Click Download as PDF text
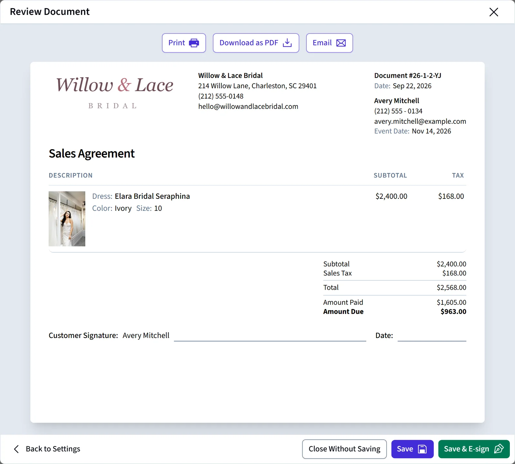The width and height of the screenshot is (515, 464). (249, 43)
